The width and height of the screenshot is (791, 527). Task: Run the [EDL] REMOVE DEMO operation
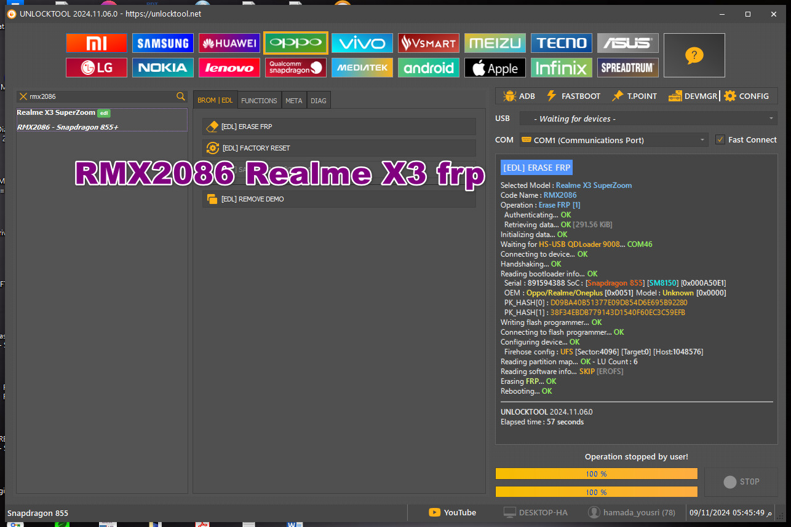(x=339, y=199)
